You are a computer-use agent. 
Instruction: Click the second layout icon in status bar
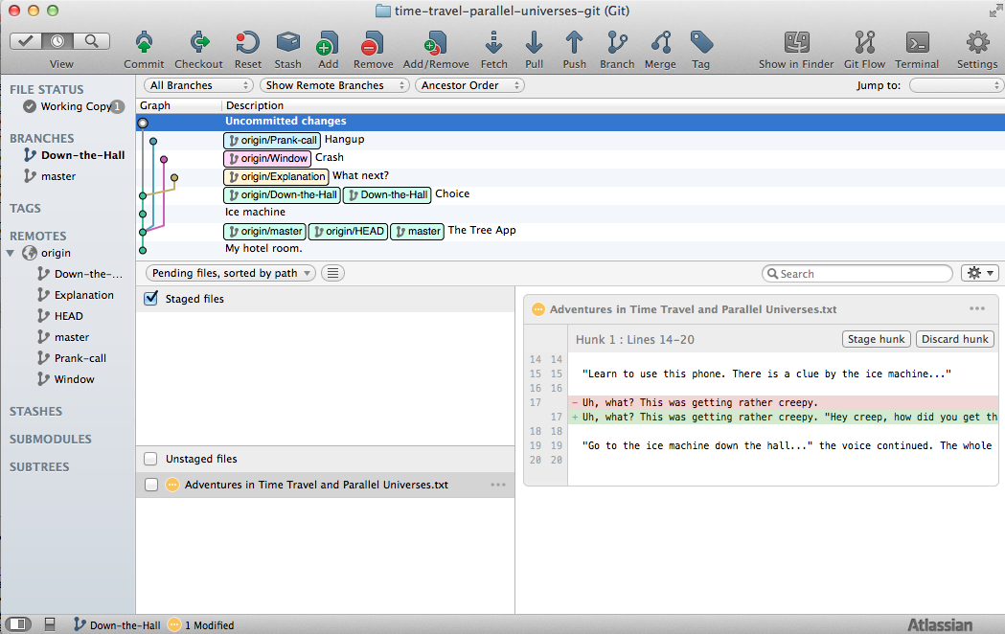click(50, 623)
